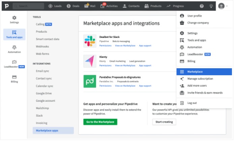
Task: Open LeadBooster in left sidebar
Action: tap(14, 64)
